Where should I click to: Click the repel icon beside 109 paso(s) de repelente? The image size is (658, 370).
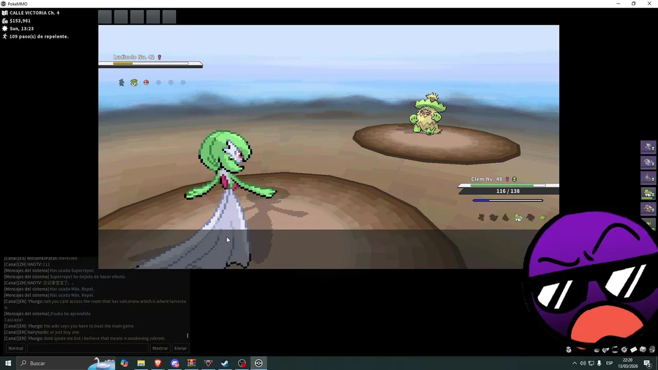[x=5, y=36]
